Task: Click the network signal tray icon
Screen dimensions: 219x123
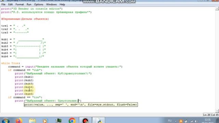Action: (191, 121)
